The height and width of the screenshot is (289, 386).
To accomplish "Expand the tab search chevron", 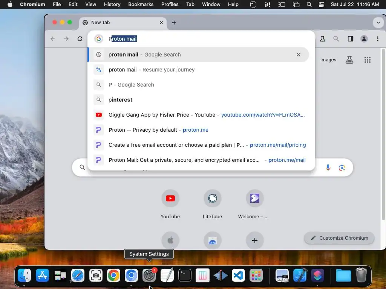I will (x=378, y=23).
